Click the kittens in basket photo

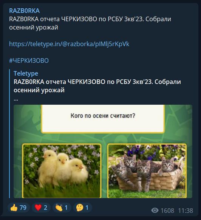click(147, 171)
